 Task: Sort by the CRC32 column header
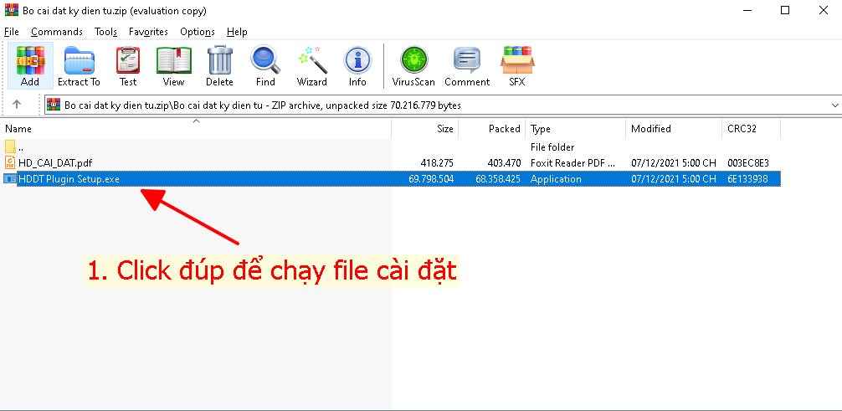750,129
